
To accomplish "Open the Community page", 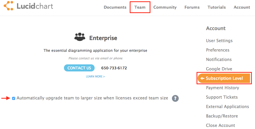I will pos(165,7).
